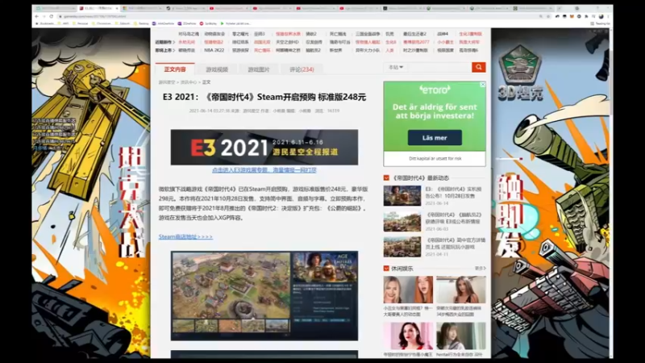The width and height of the screenshot is (645, 363).
Task: Open the 2021-04-11 news thumbnail
Action: (x=402, y=247)
